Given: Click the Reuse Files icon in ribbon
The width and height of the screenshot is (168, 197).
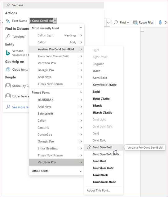Looking at the screenshot, I should point(135,23).
